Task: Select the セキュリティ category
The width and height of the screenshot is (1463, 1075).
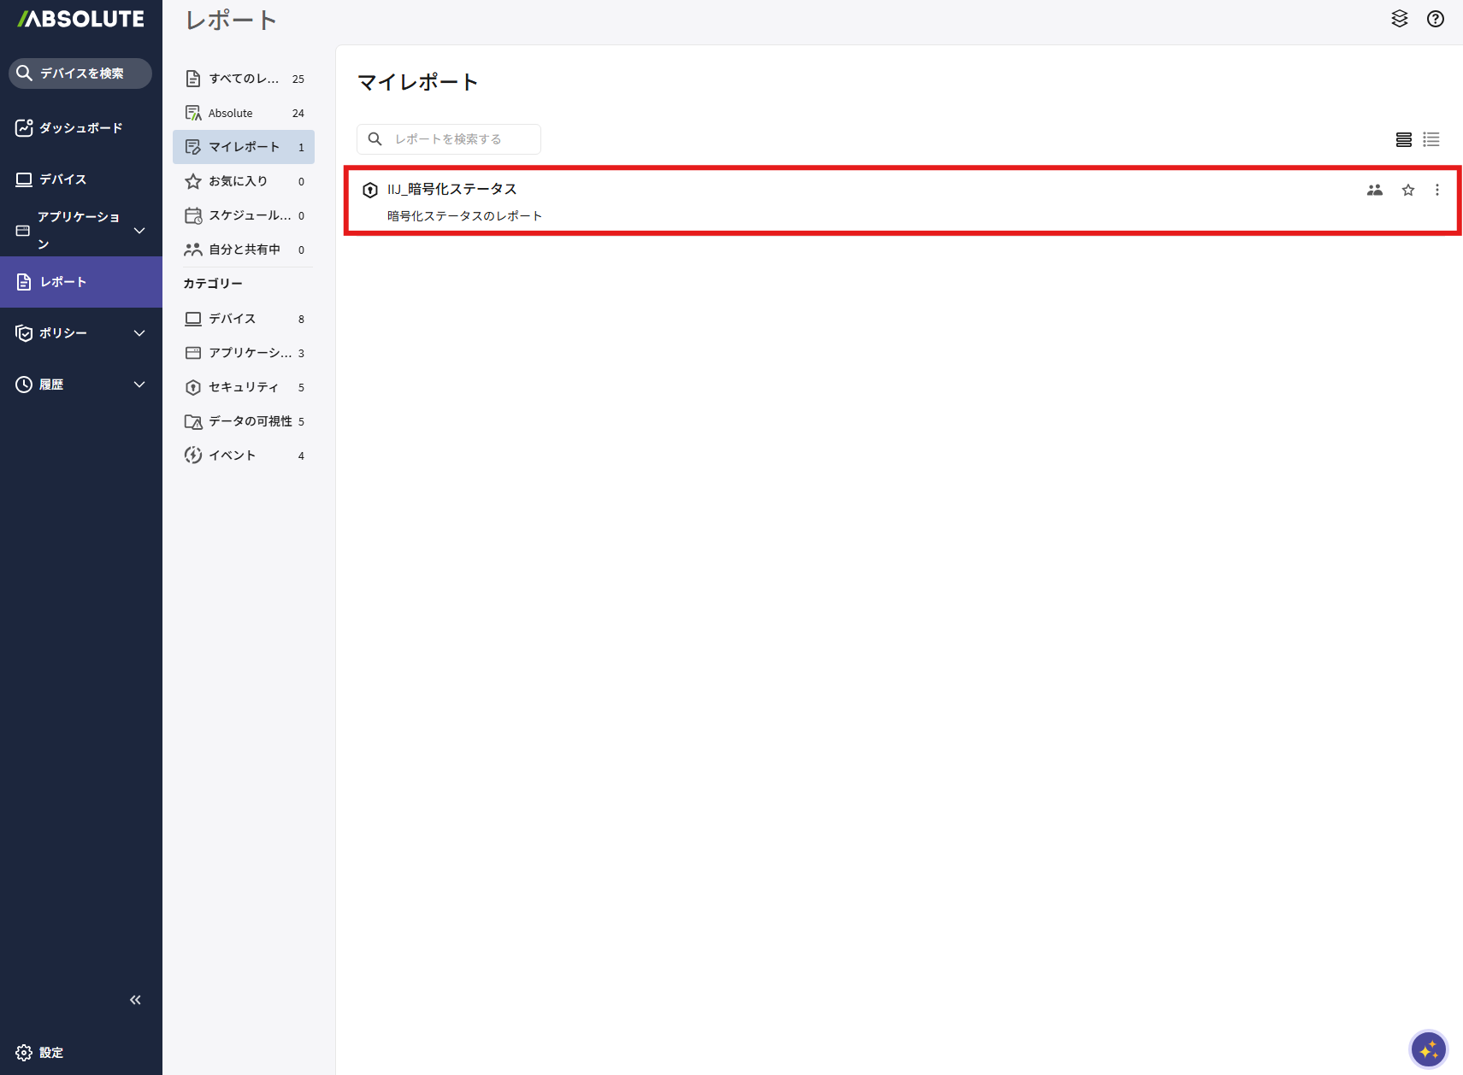Action: pyautogui.click(x=243, y=387)
